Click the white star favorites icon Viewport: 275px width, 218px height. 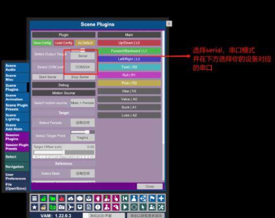coord(34,207)
